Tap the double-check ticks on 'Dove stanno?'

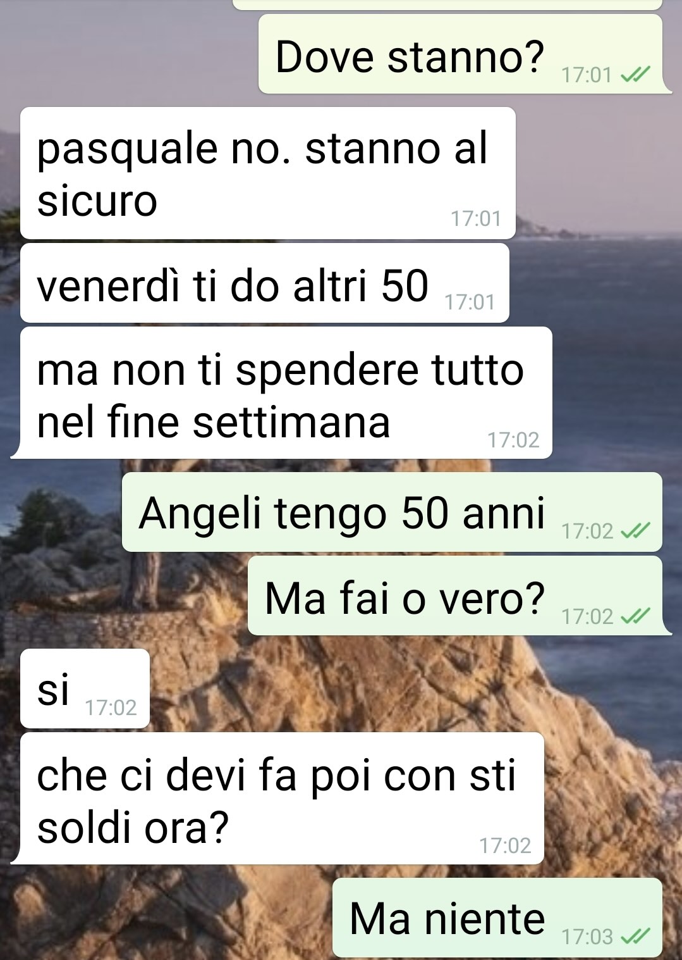(635, 75)
